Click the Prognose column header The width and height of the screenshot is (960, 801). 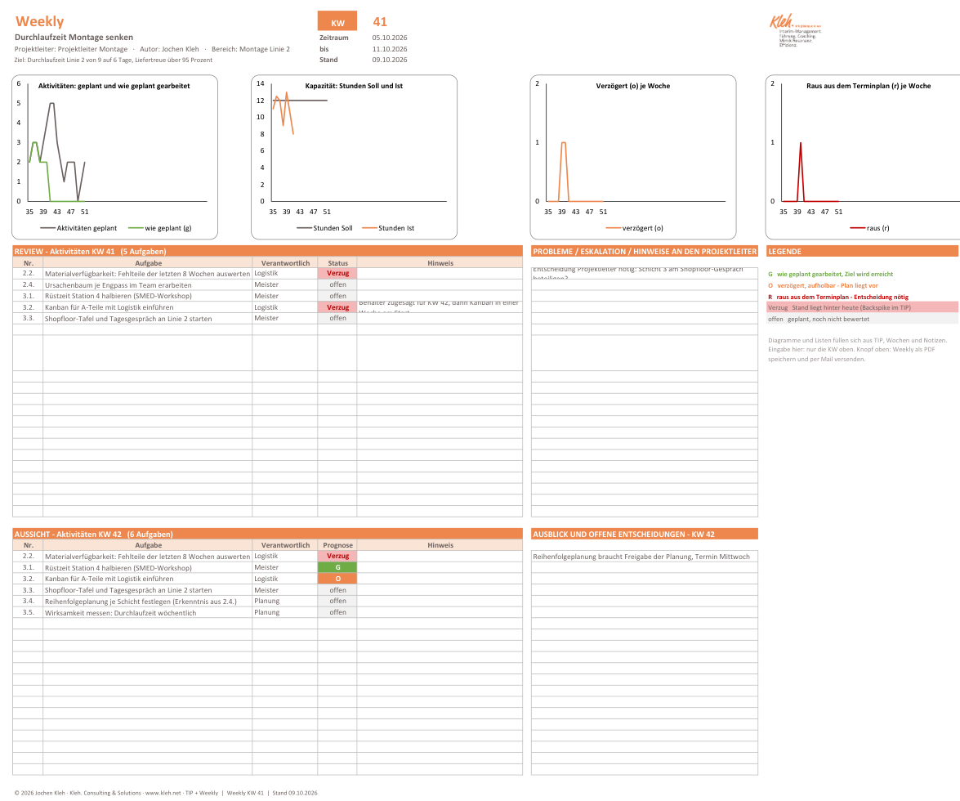coord(337,545)
